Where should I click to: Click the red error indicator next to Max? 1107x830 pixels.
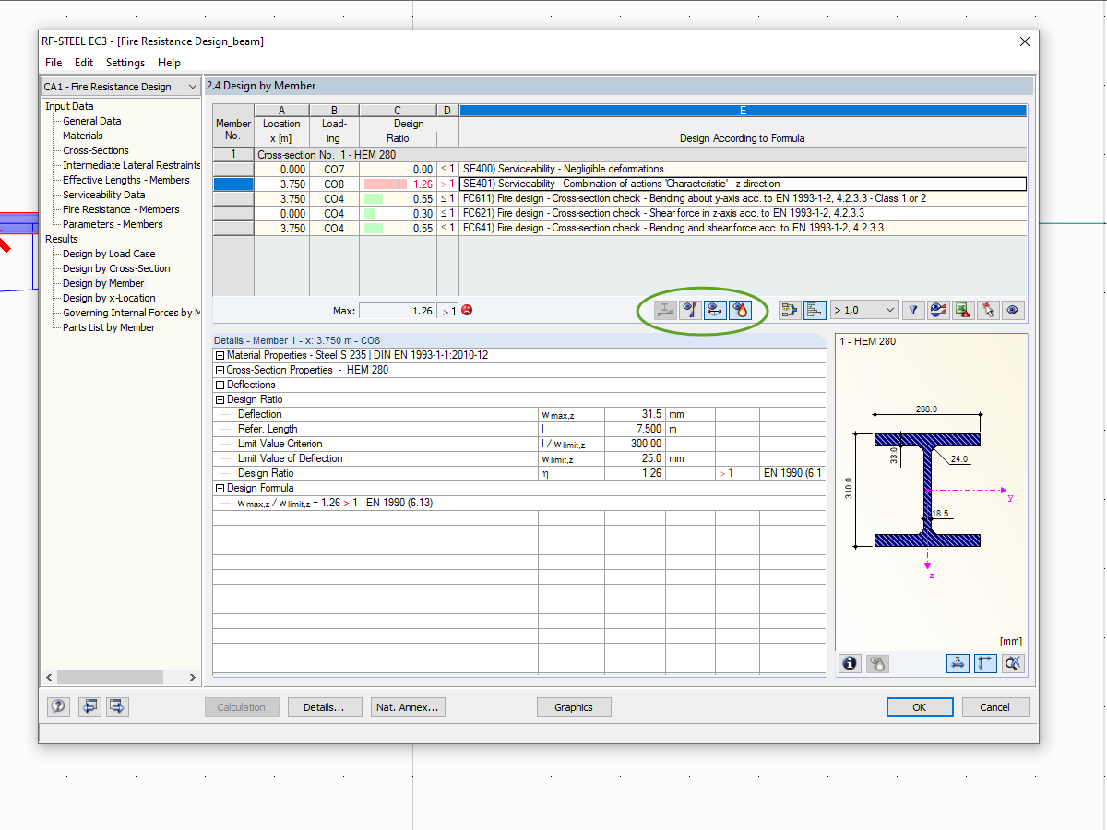pyautogui.click(x=466, y=311)
